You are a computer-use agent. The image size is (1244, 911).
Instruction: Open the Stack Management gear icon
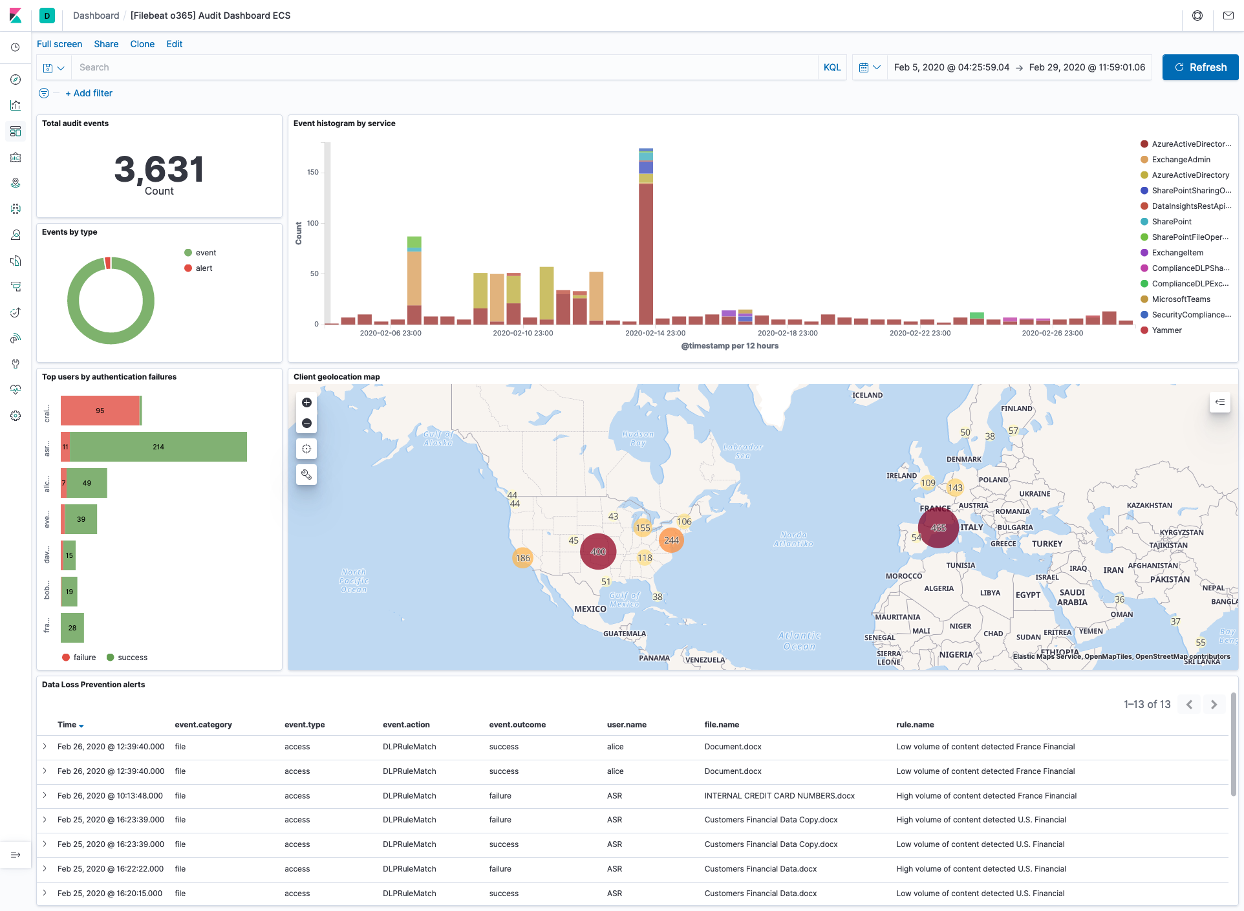tap(16, 416)
